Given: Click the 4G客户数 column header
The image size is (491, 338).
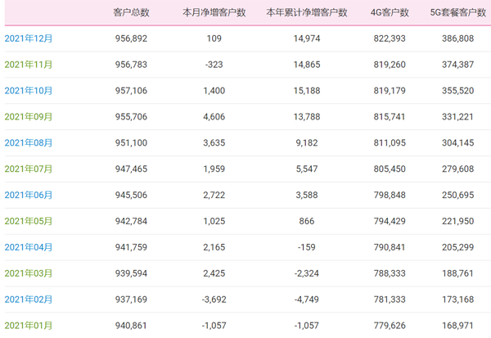Looking at the screenshot, I should [x=390, y=12].
